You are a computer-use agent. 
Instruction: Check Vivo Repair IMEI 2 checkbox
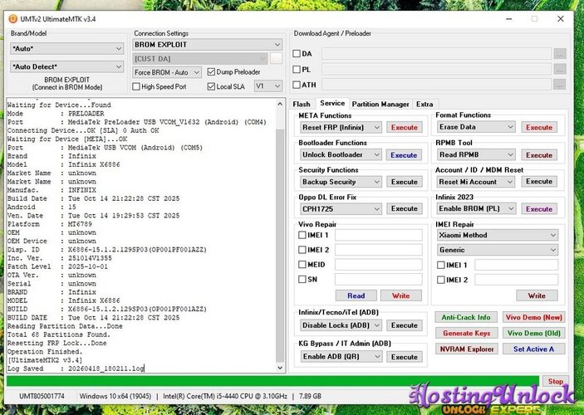point(302,250)
